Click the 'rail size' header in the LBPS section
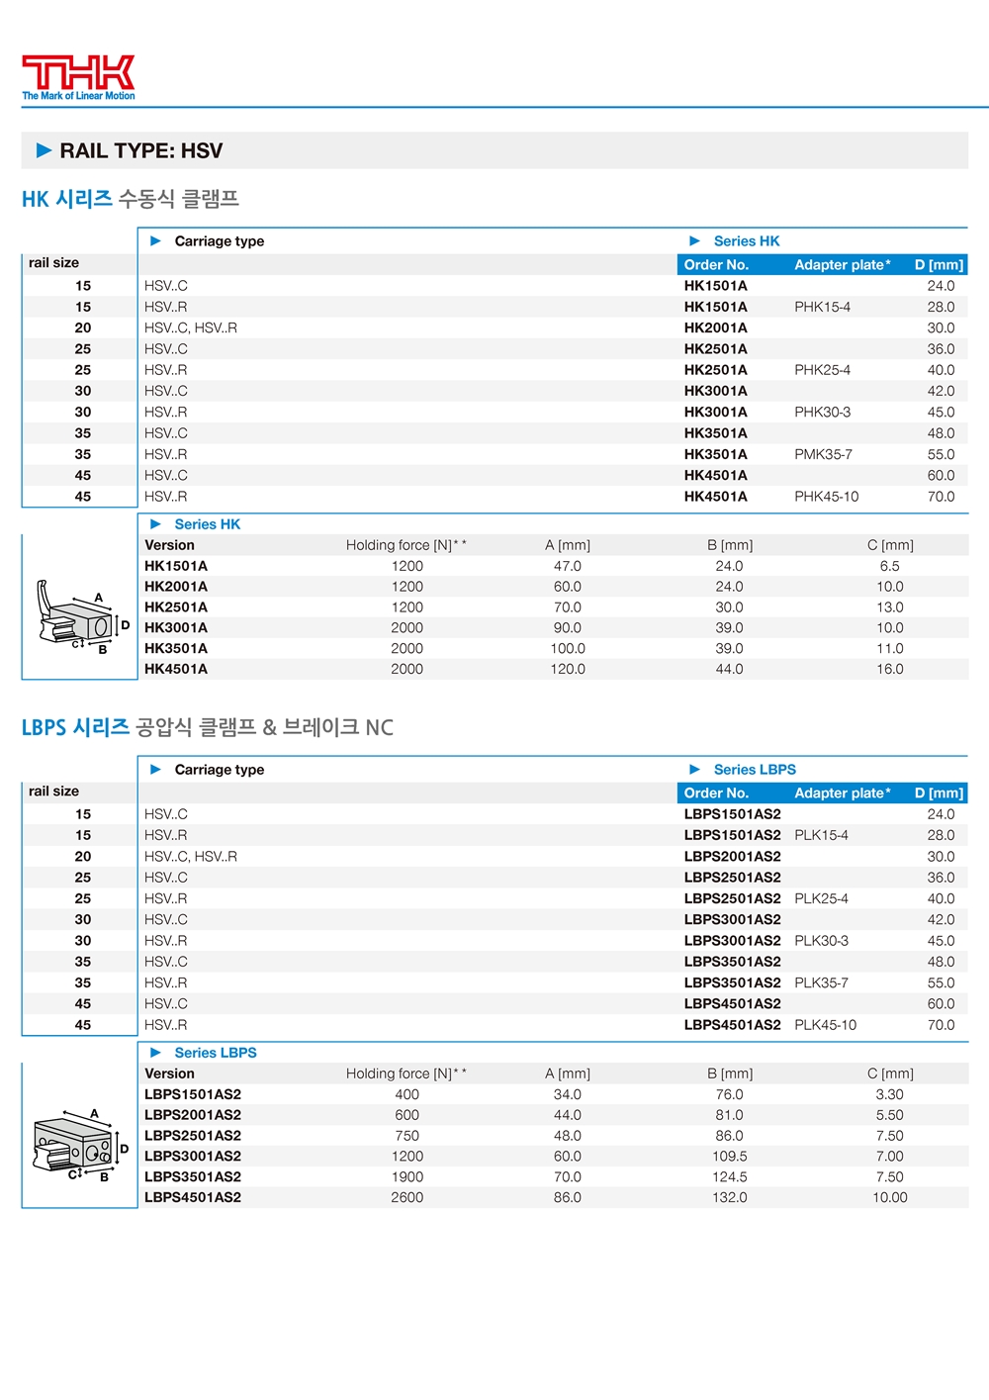 click(53, 792)
